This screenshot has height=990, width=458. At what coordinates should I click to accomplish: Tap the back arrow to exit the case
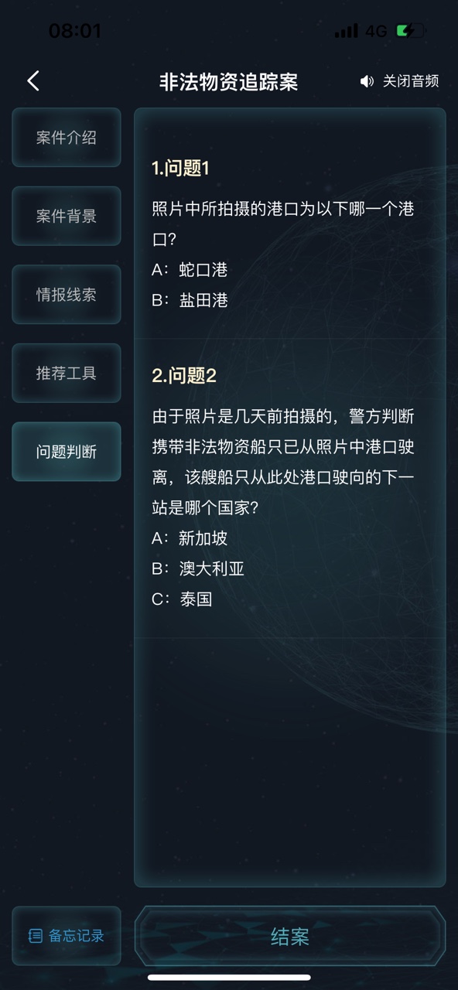point(32,80)
